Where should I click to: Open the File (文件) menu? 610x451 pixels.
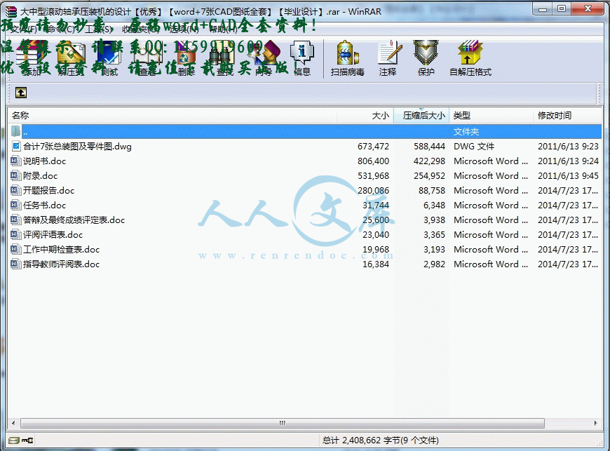pos(23,29)
